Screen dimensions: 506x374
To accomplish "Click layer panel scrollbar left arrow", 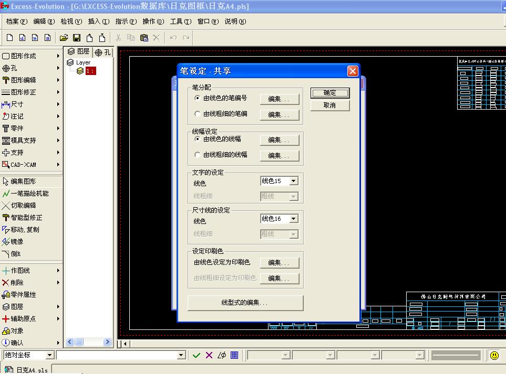I will [70, 342].
